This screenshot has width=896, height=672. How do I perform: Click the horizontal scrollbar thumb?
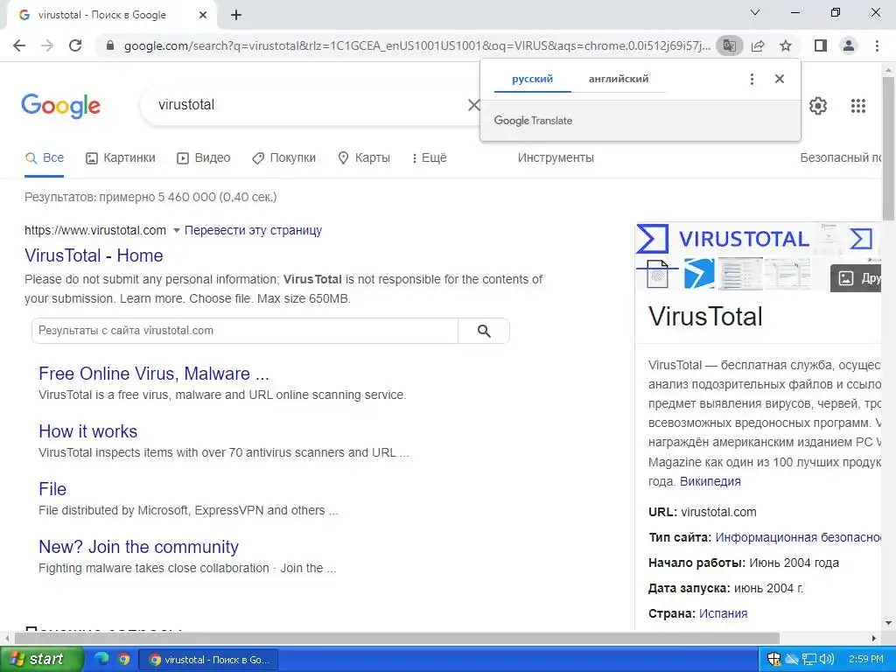click(396, 638)
